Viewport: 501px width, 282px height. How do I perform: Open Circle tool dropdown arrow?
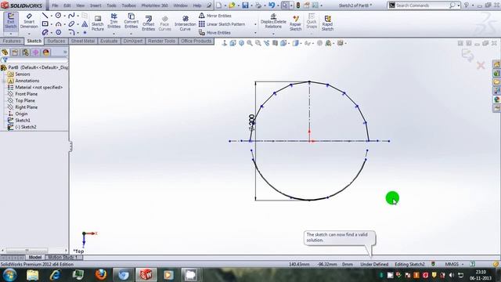64,16
